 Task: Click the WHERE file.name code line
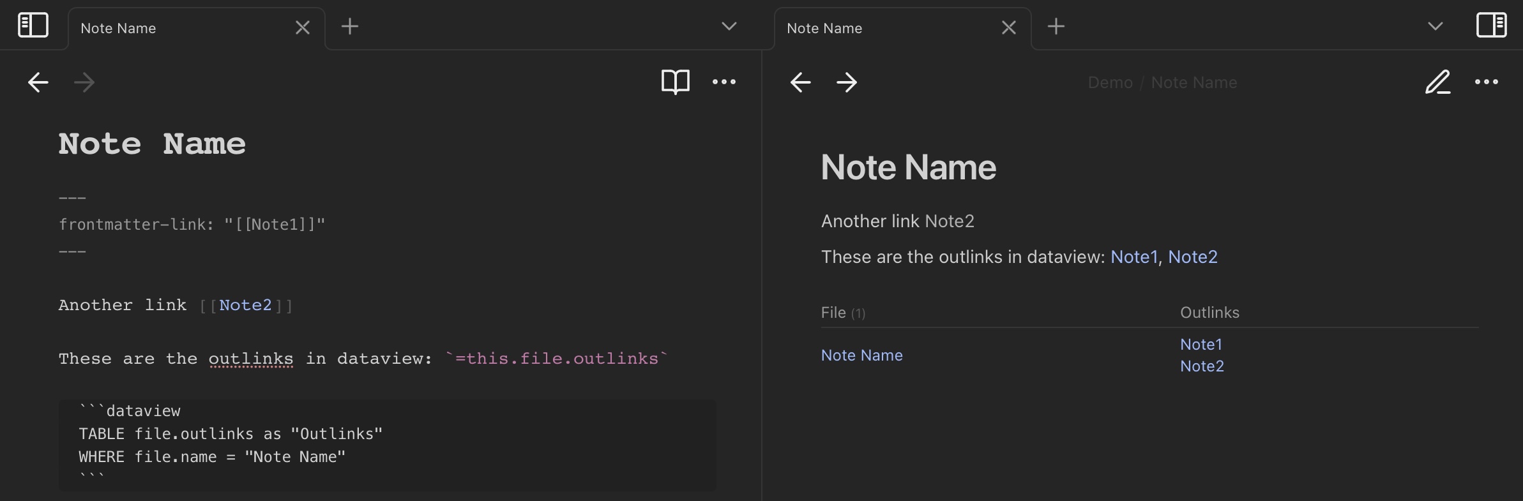click(212, 457)
